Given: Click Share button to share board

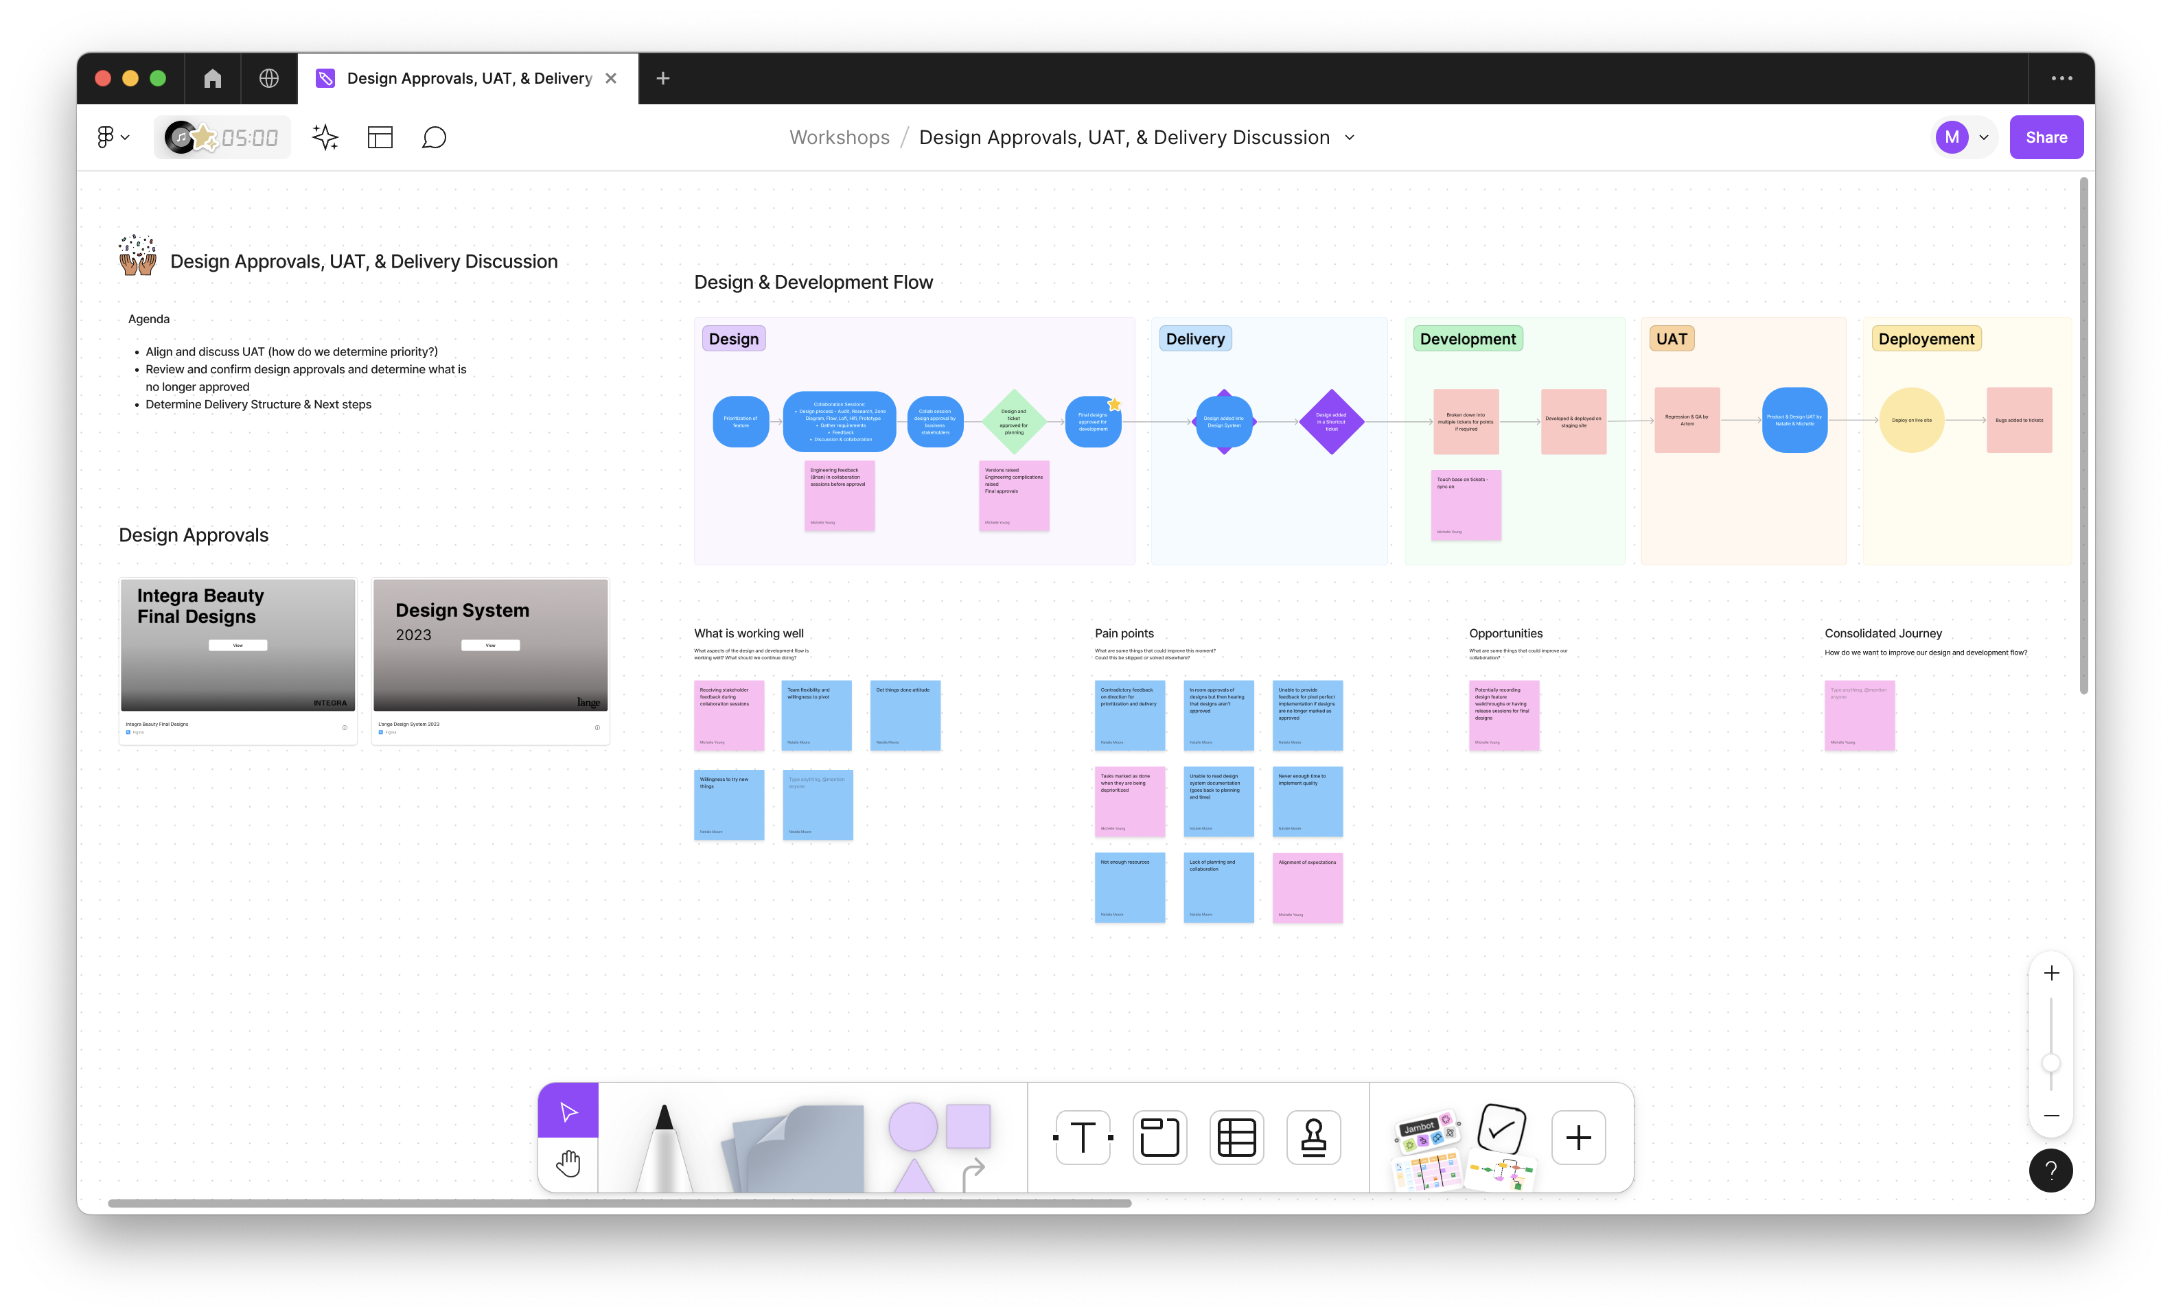Looking at the screenshot, I should point(2045,137).
